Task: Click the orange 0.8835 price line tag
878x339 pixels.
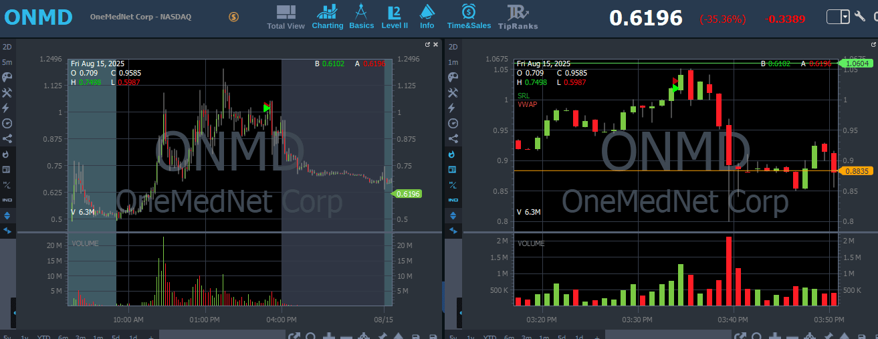Action: tap(856, 171)
